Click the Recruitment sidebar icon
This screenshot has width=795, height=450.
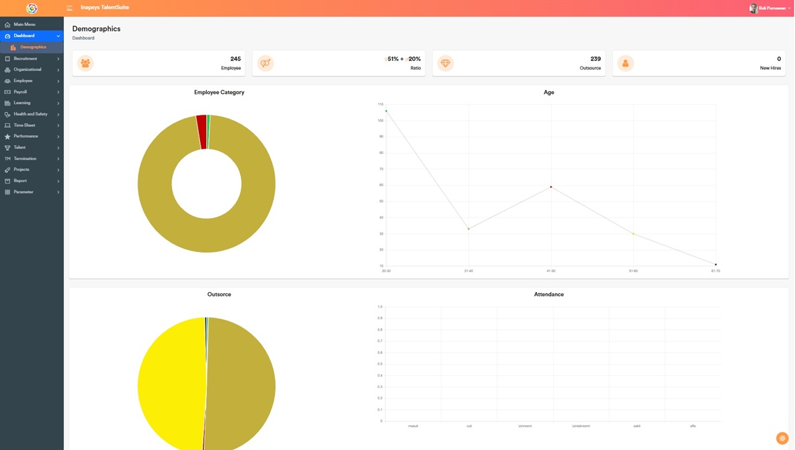7,59
